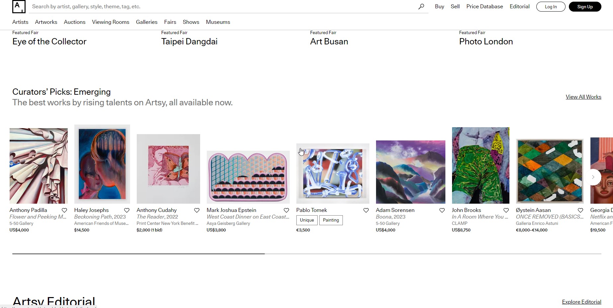Image resolution: width=613 pixels, height=308 pixels.
Task: Open the Shows navigation item
Action: pos(191,22)
